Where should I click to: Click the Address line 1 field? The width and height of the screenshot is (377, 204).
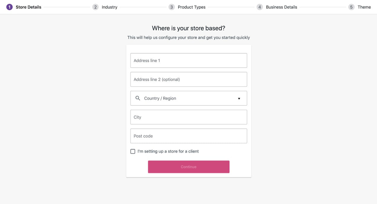click(188, 60)
